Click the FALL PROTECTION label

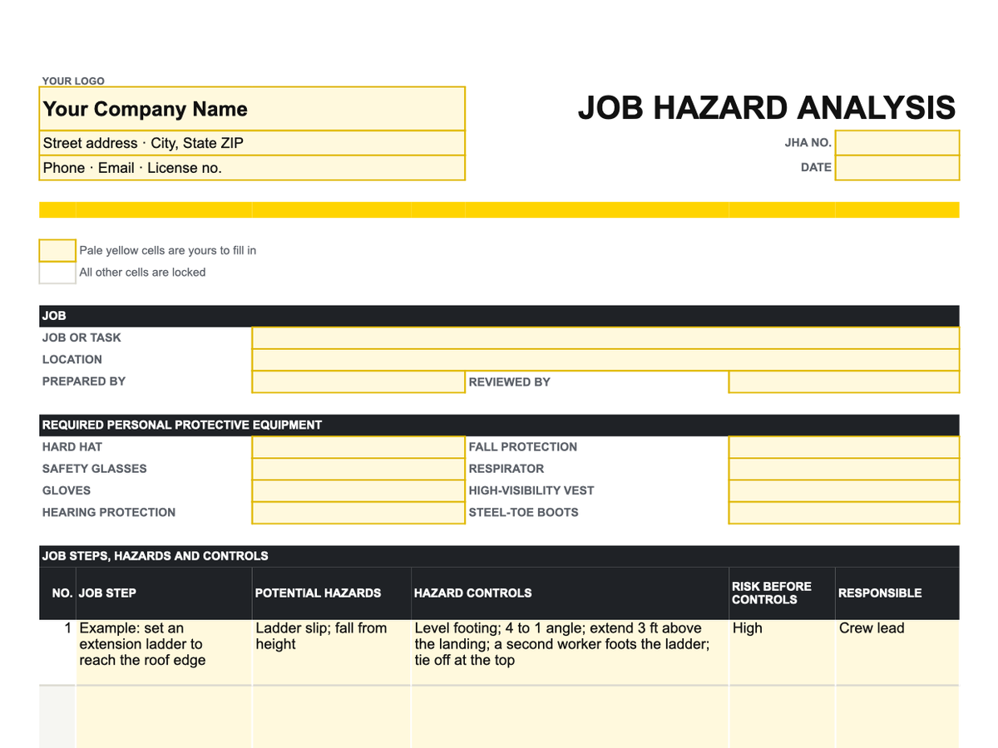(x=523, y=447)
